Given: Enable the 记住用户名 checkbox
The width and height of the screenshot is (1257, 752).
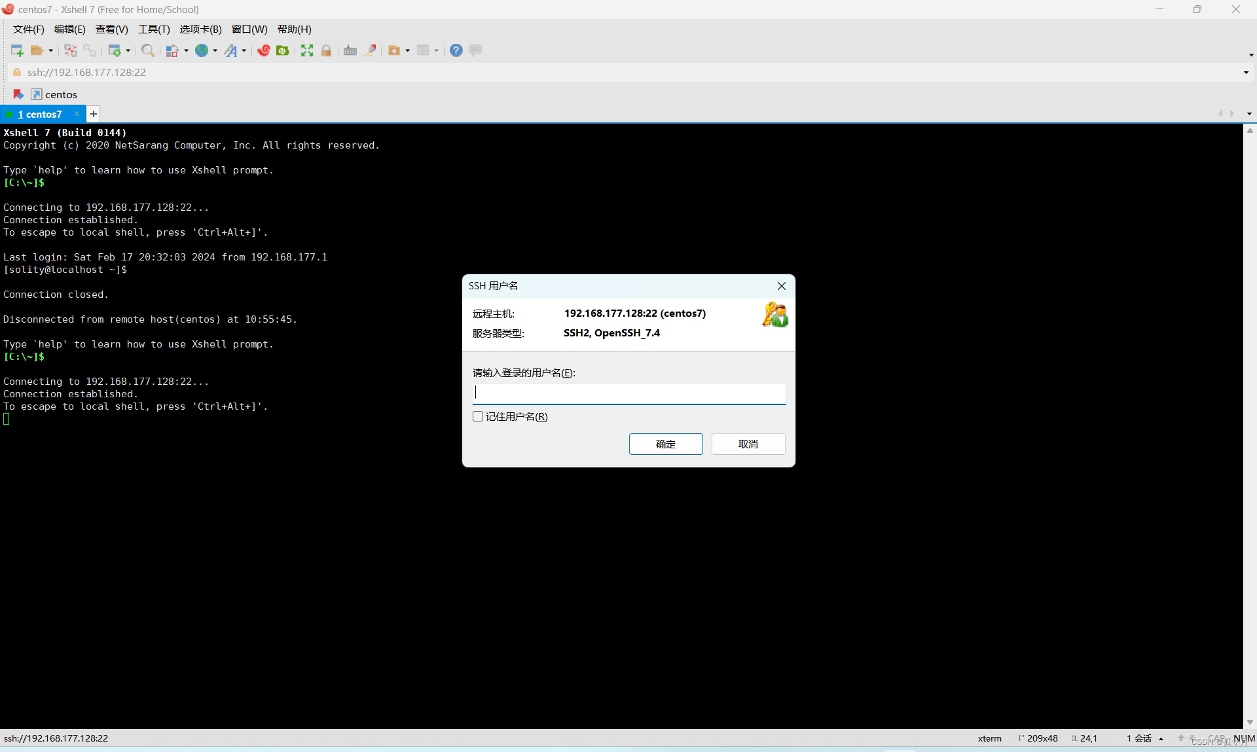Looking at the screenshot, I should tap(478, 416).
